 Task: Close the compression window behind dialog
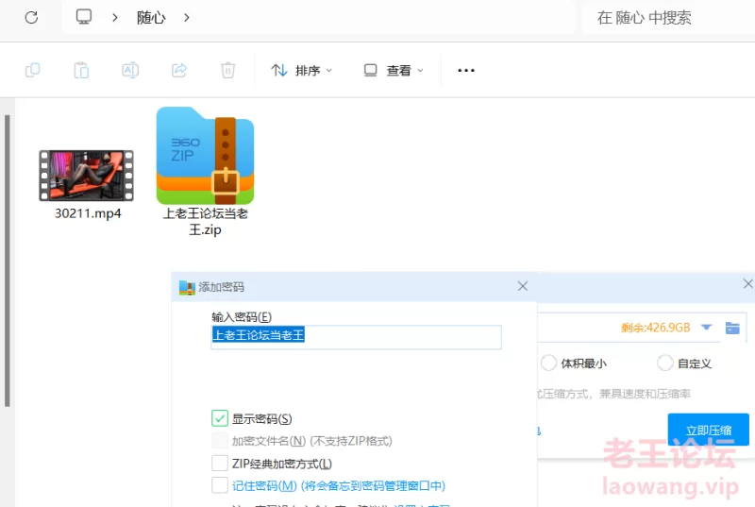(747, 283)
